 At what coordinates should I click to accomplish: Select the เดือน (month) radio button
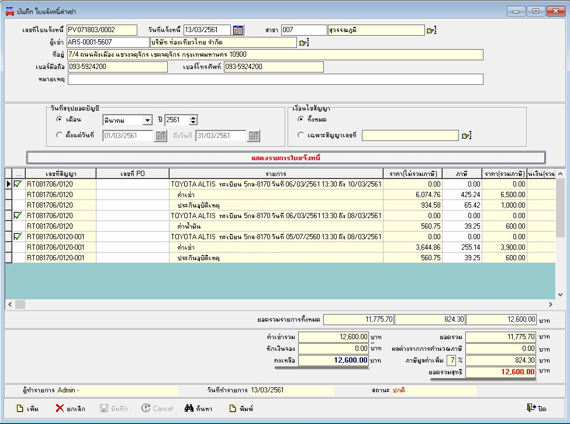pyautogui.click(x=59, y=119)
